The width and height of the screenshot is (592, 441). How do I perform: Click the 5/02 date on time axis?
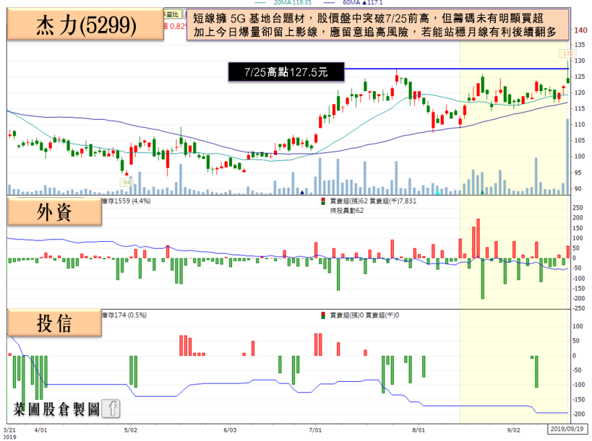click(x=131, y=430)
